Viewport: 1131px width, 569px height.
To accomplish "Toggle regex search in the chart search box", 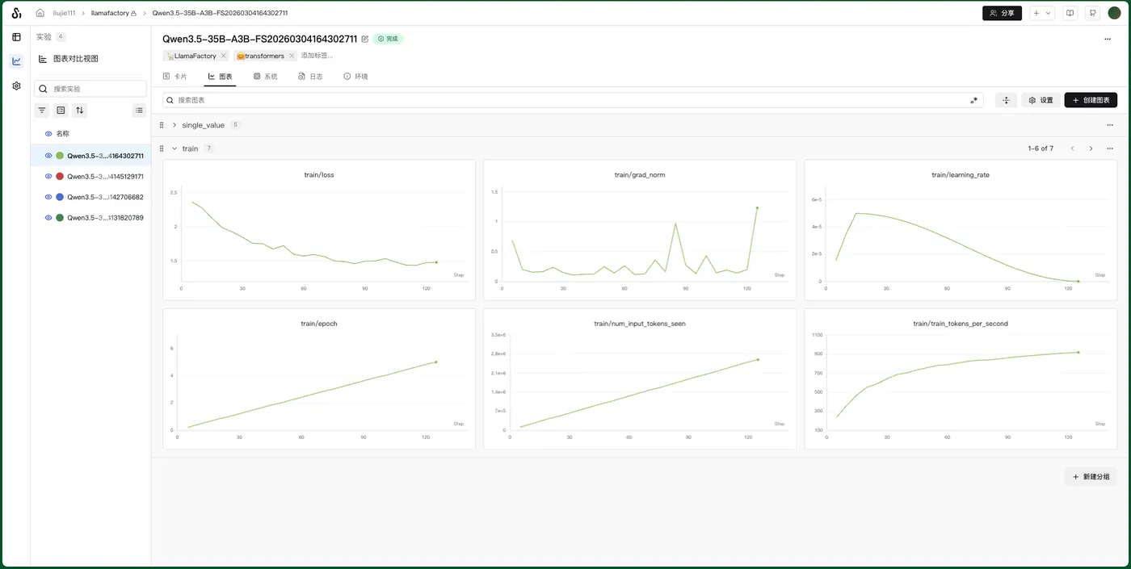I will [974, 100].
